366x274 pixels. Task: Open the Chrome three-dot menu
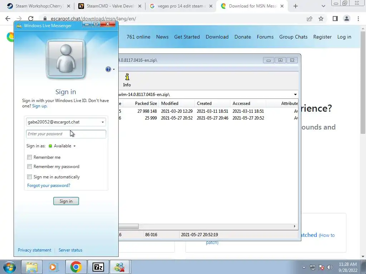tap(358, 19)
